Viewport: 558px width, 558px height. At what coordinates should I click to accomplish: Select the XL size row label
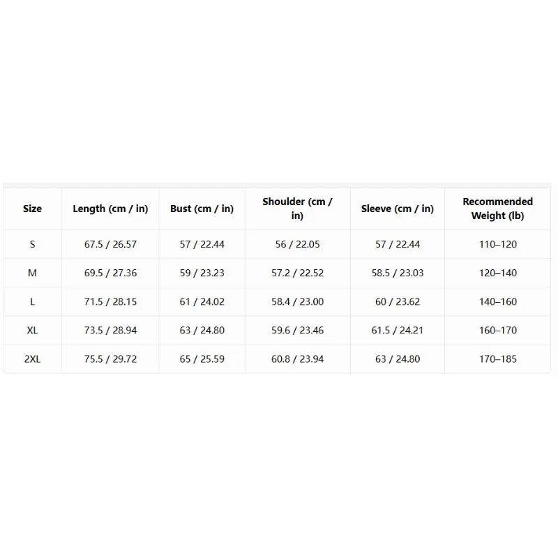(32, 330)
